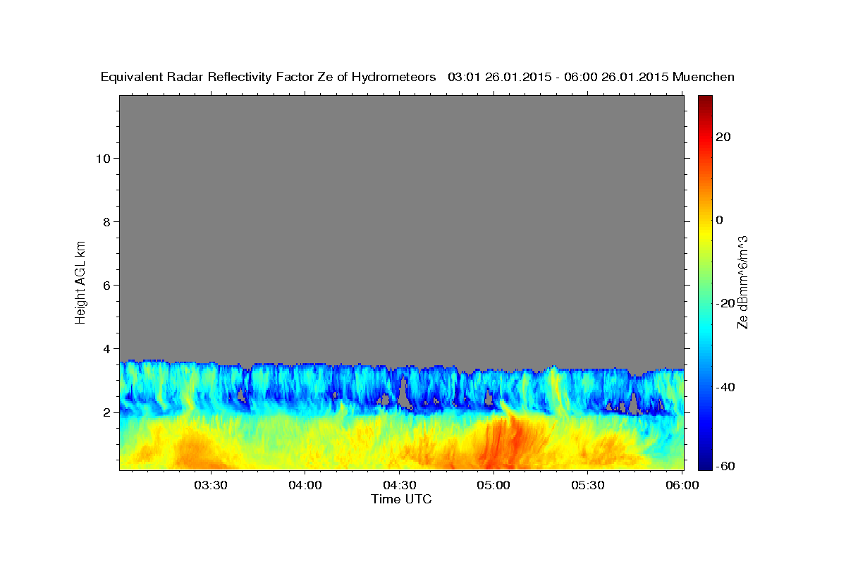
Task: Click the dark red top of the colorbar
Action: pos(704,102)
